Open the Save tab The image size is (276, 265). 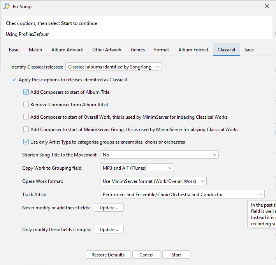249,50
